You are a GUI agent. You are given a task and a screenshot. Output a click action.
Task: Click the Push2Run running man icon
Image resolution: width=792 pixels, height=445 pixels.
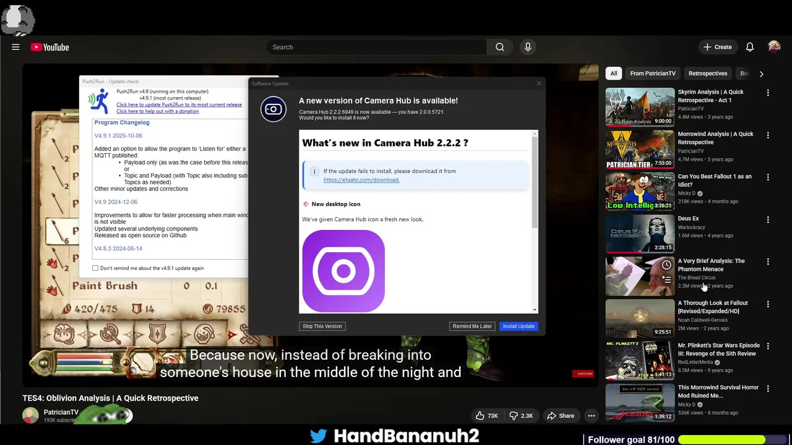coord(98,101)
